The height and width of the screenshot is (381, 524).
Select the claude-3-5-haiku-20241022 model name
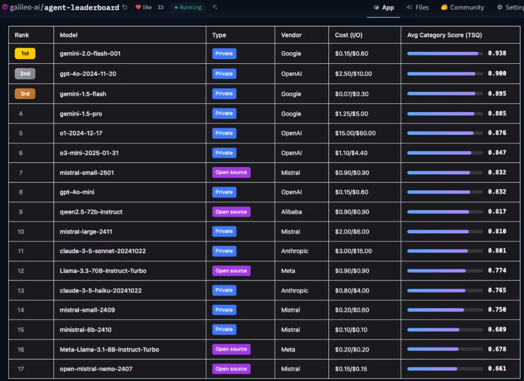(x=101, y=290)
